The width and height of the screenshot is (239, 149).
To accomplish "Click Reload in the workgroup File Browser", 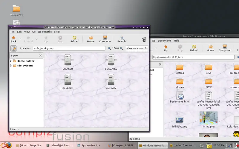I will pos(74,39).
